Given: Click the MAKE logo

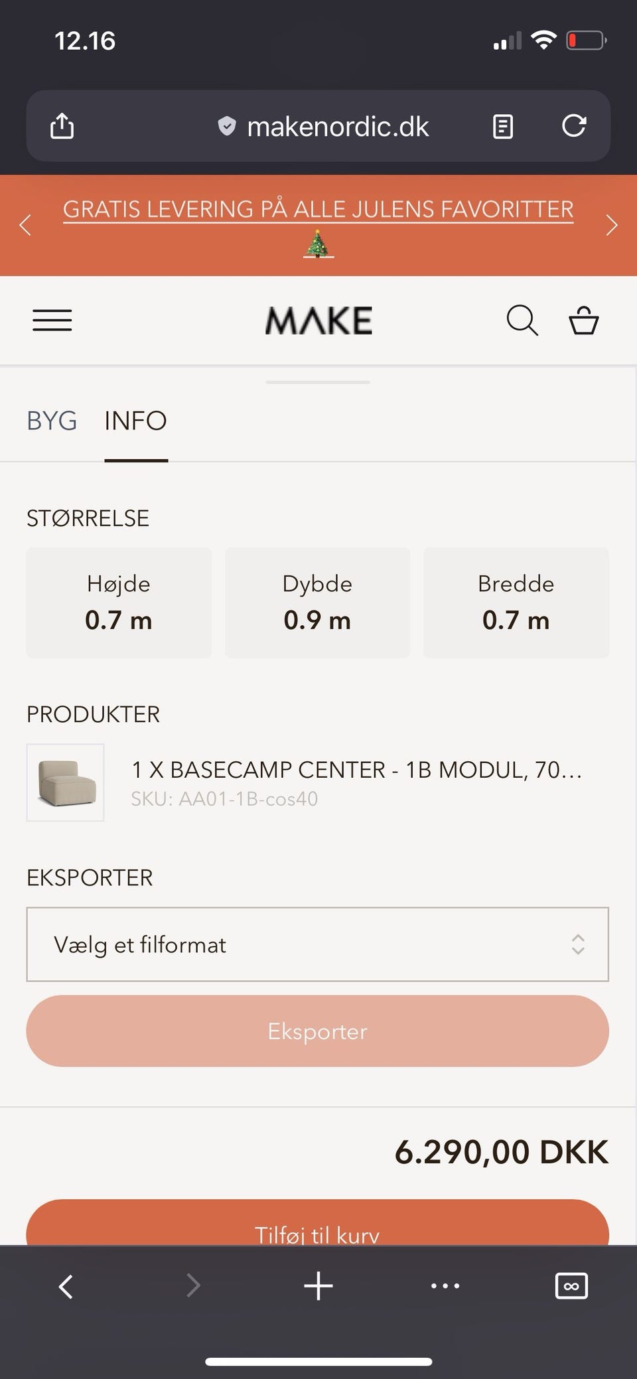Looking at the screenshot, I should pyautogui.click(x=318, y=321).
